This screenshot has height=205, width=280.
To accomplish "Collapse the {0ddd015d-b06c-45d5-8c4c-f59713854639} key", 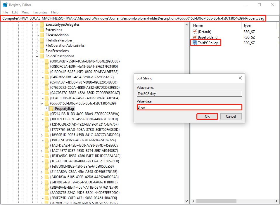I will point(42,103).
